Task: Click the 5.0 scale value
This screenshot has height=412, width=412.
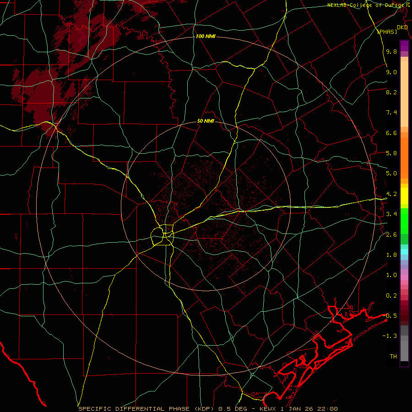Action: 391,173
